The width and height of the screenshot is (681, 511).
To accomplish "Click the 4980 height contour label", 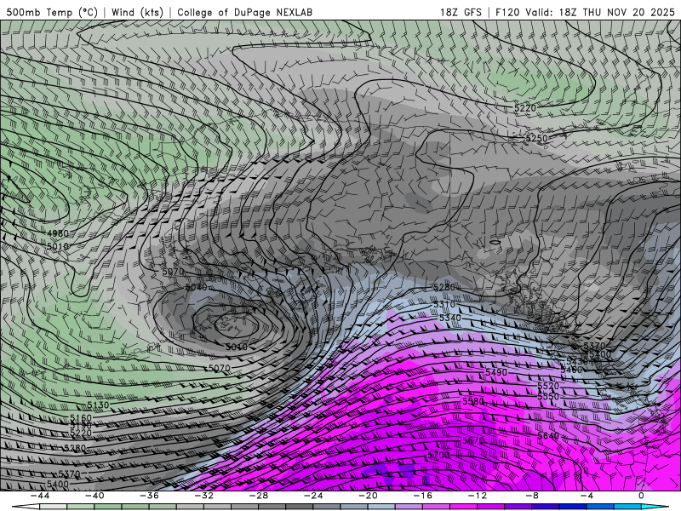I will [58, 233].
